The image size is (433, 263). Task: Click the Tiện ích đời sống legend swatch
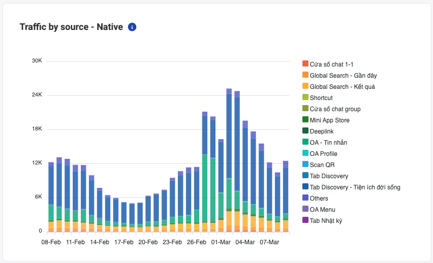click(305, 186)
